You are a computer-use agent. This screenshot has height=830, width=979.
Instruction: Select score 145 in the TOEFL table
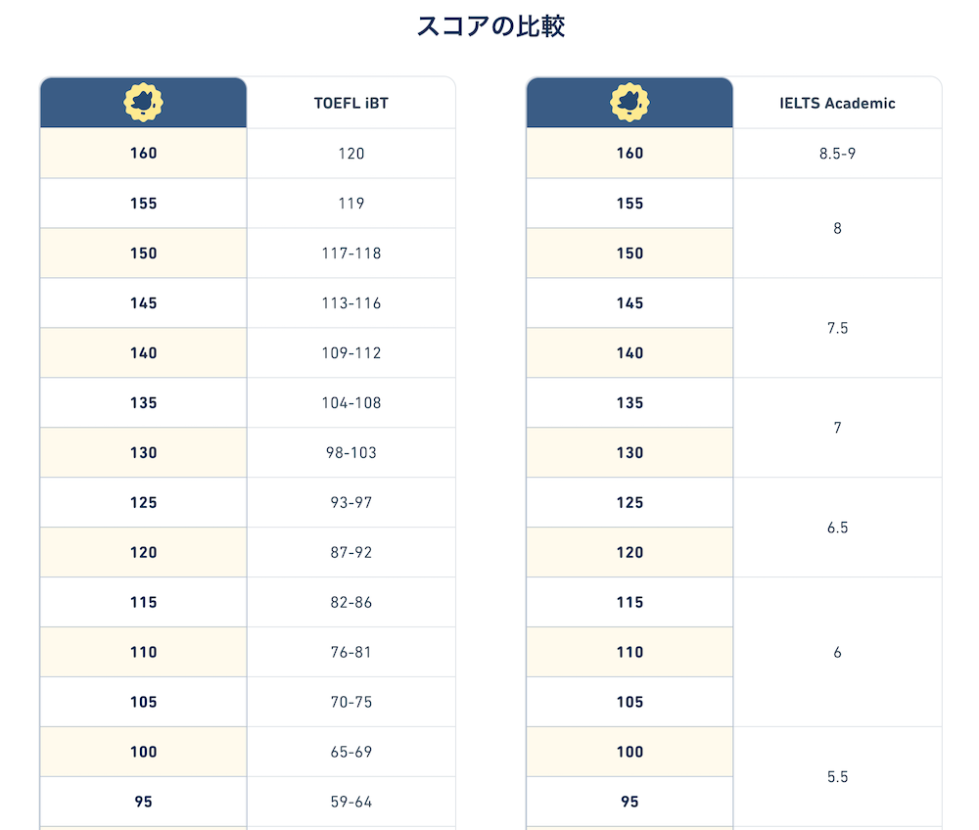144,302
